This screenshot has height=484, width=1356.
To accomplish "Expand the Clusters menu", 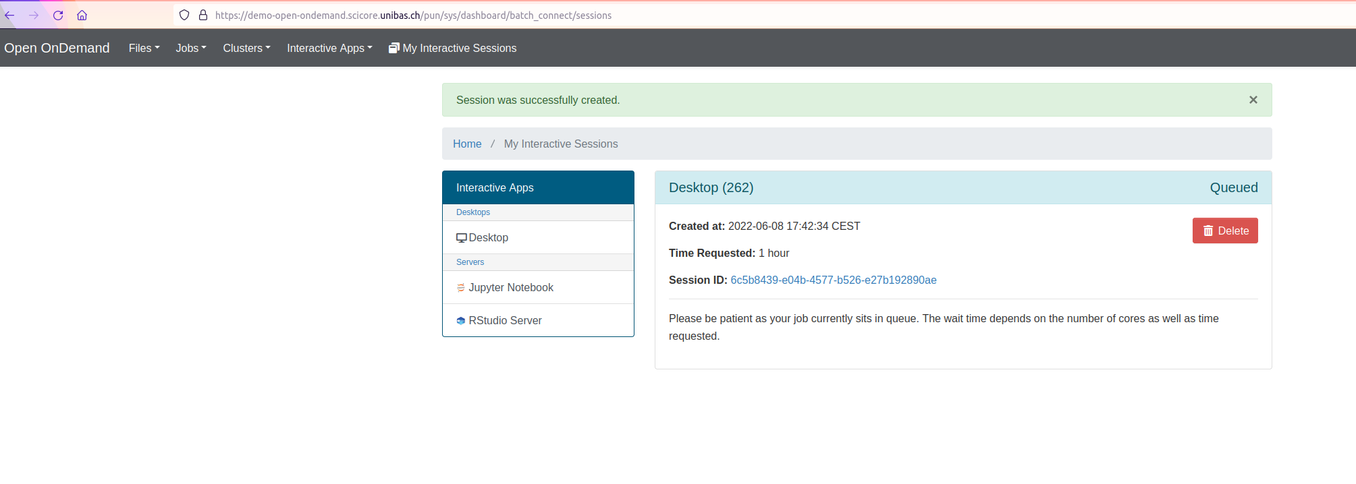I will (246, 48).
